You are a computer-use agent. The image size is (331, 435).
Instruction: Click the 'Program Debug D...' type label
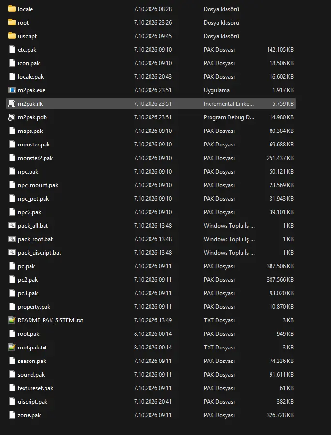click(x=229, y=117)
